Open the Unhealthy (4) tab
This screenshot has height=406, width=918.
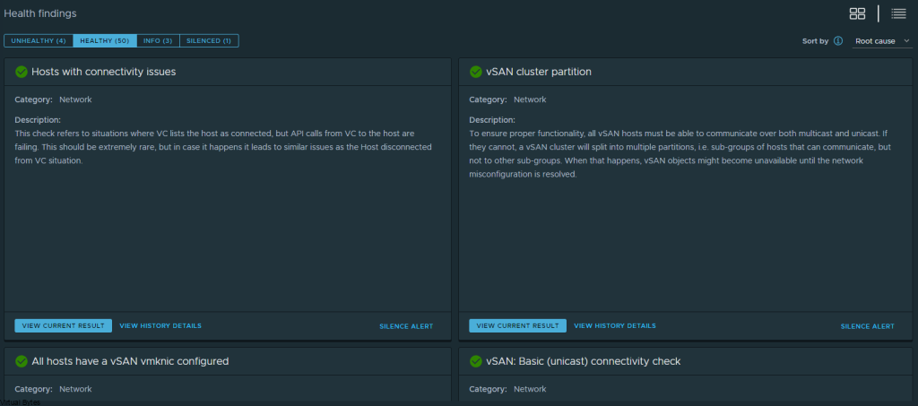tap(38, 41)
